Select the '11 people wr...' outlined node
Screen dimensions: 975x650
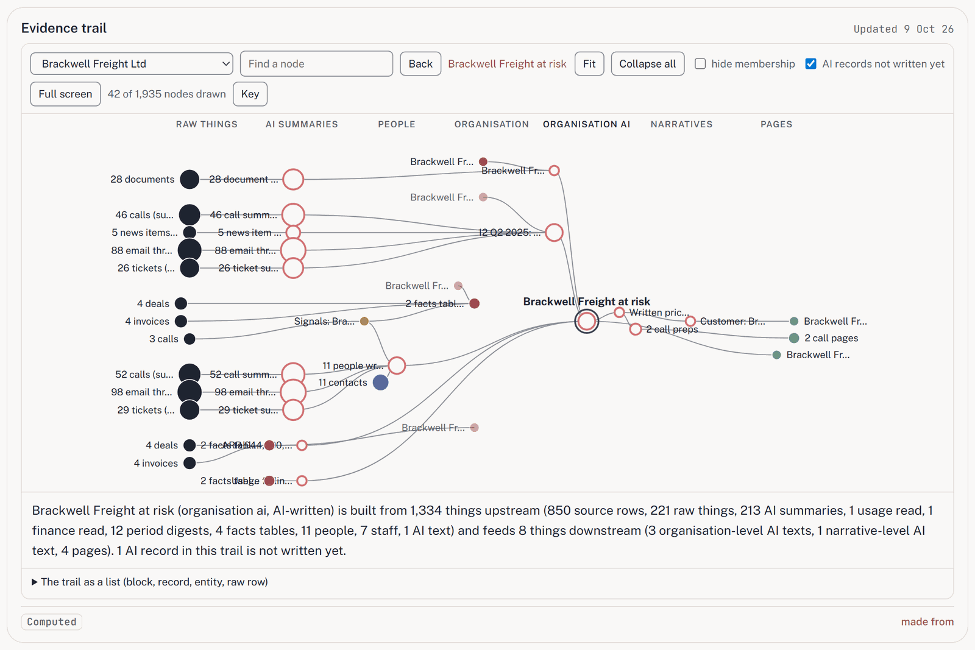tap(397, 366)
